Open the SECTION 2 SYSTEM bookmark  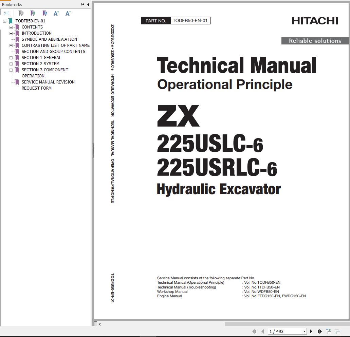40,63
